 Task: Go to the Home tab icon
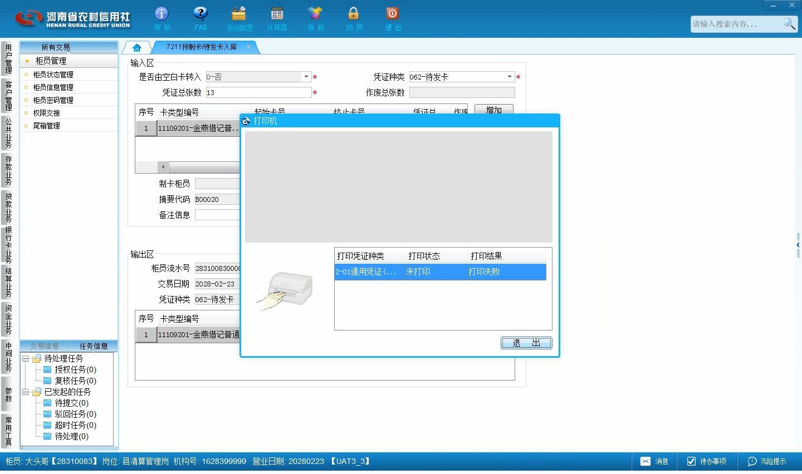tap(137, 47)
